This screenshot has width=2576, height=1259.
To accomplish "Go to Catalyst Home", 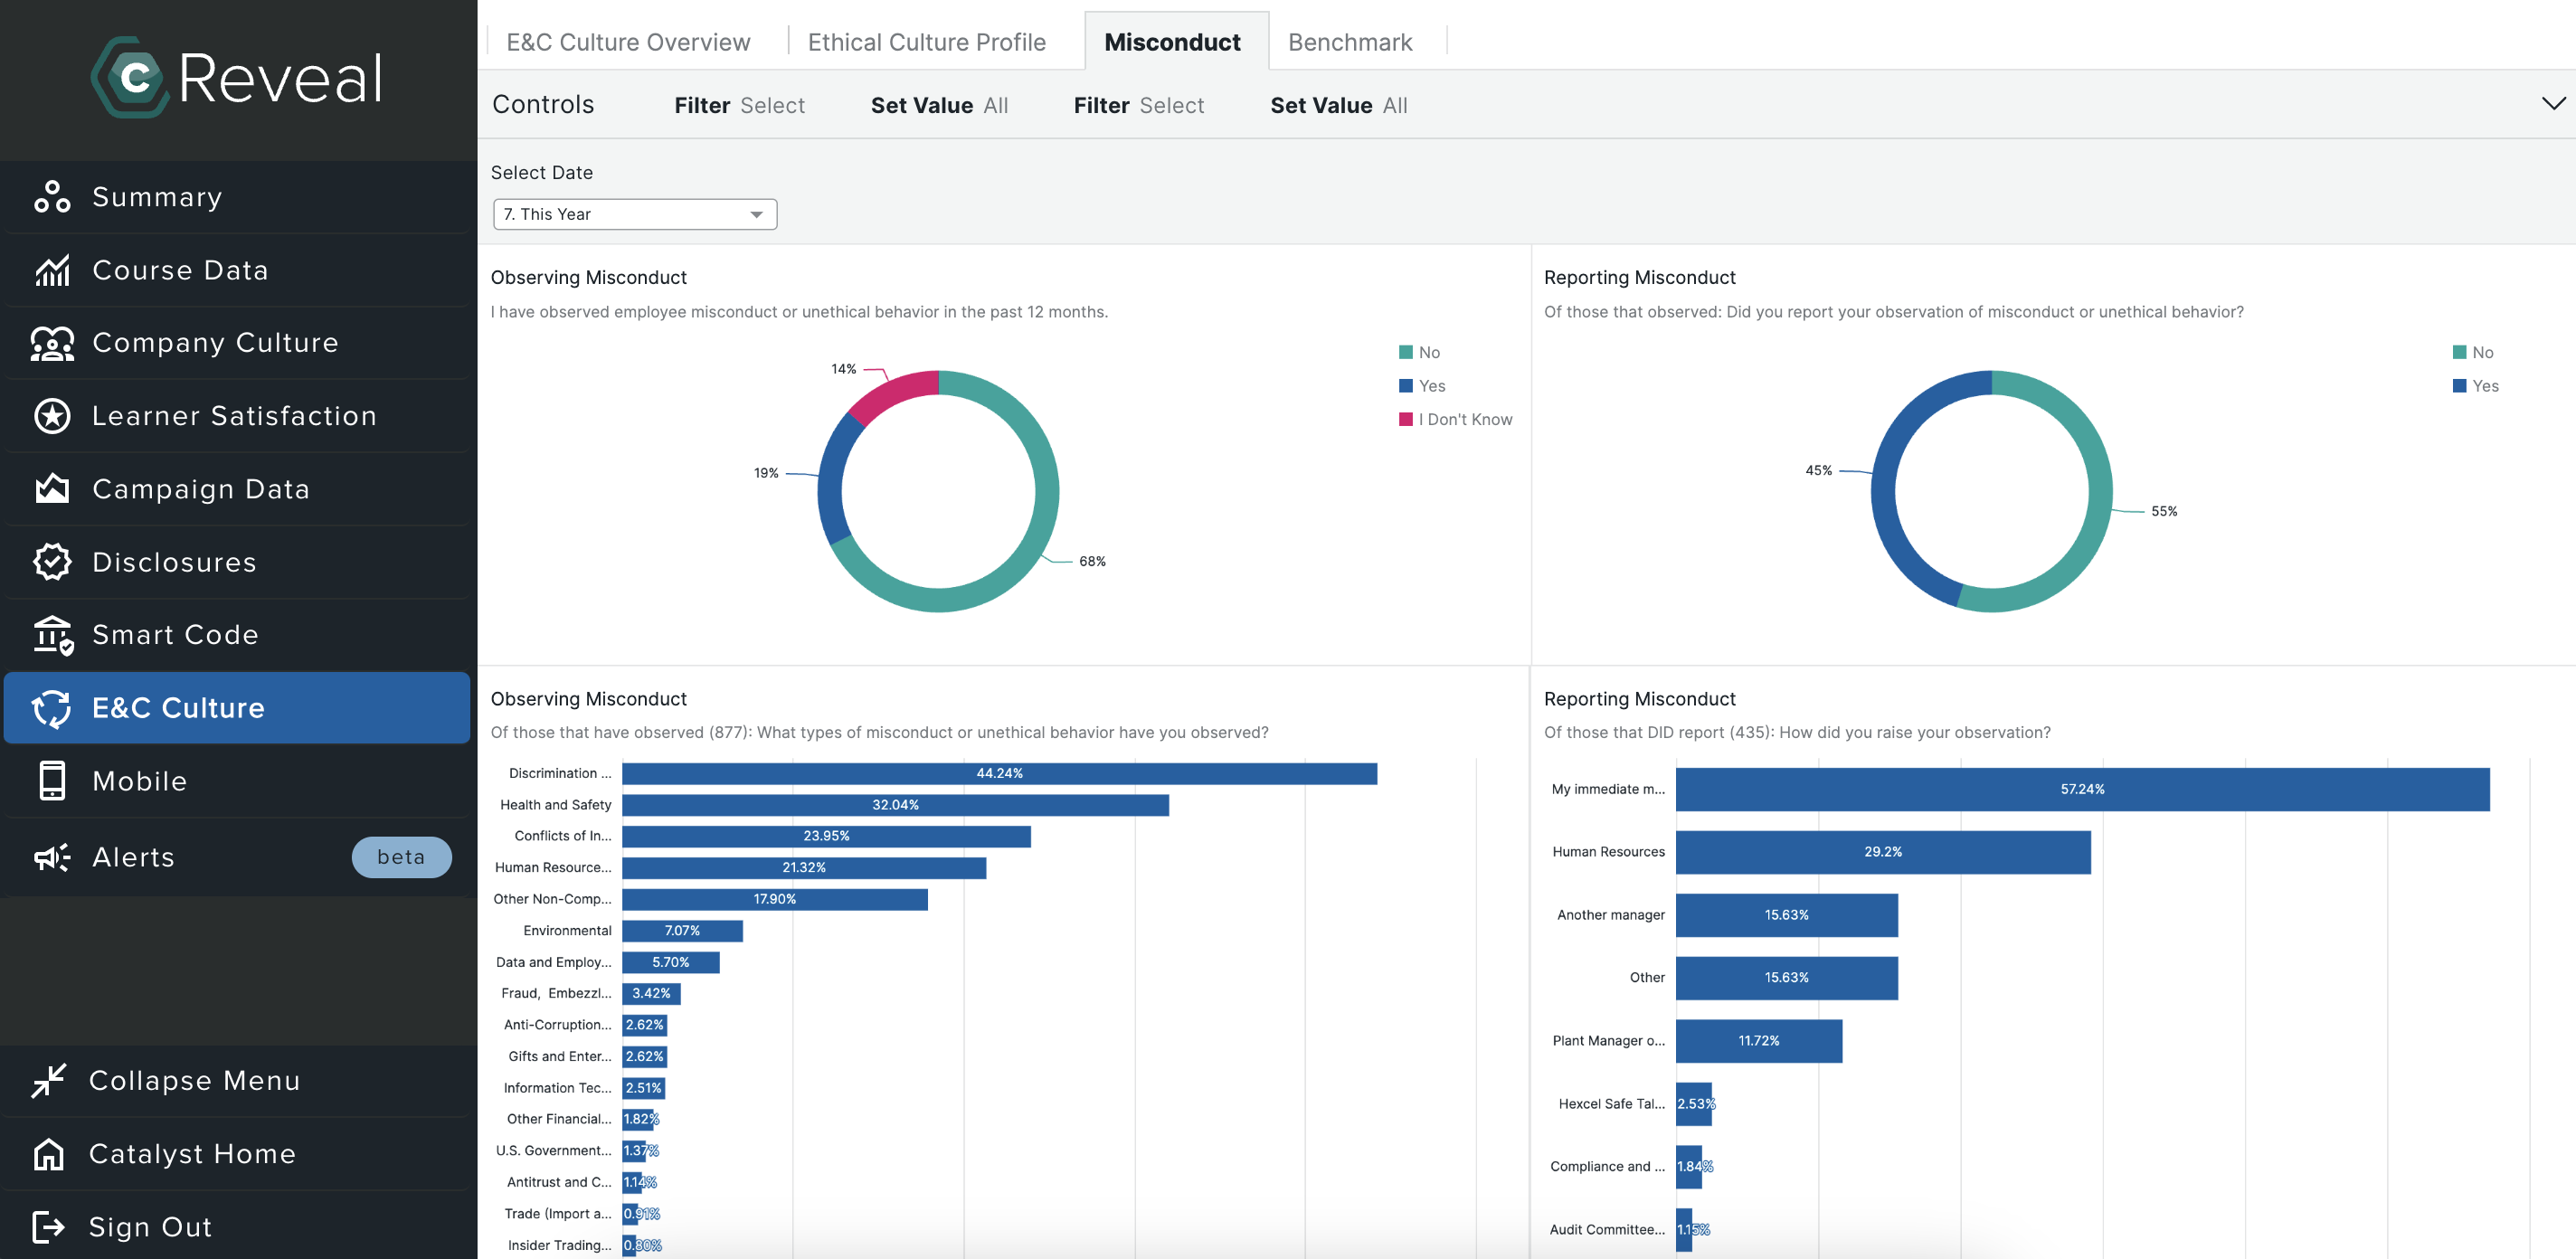I will click(192, 1153).
